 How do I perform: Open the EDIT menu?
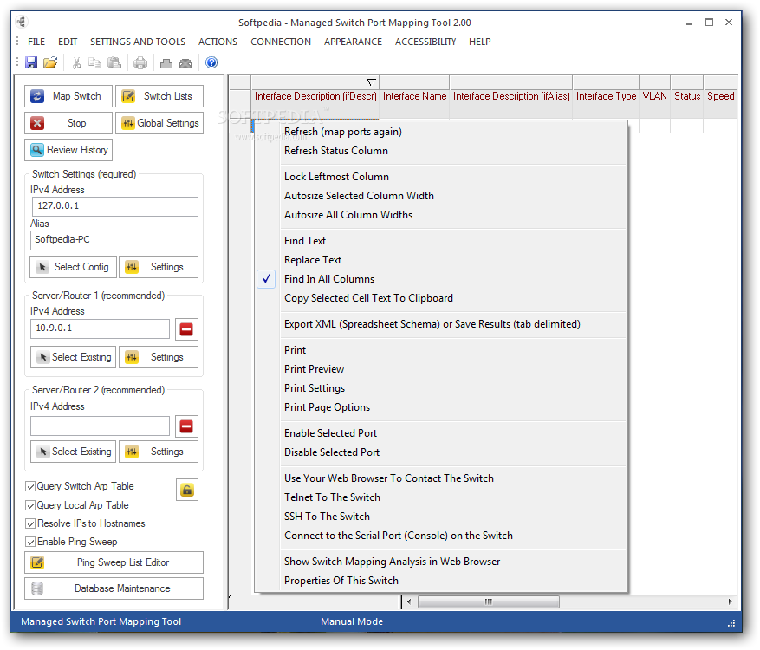click(x=68, y=42)
